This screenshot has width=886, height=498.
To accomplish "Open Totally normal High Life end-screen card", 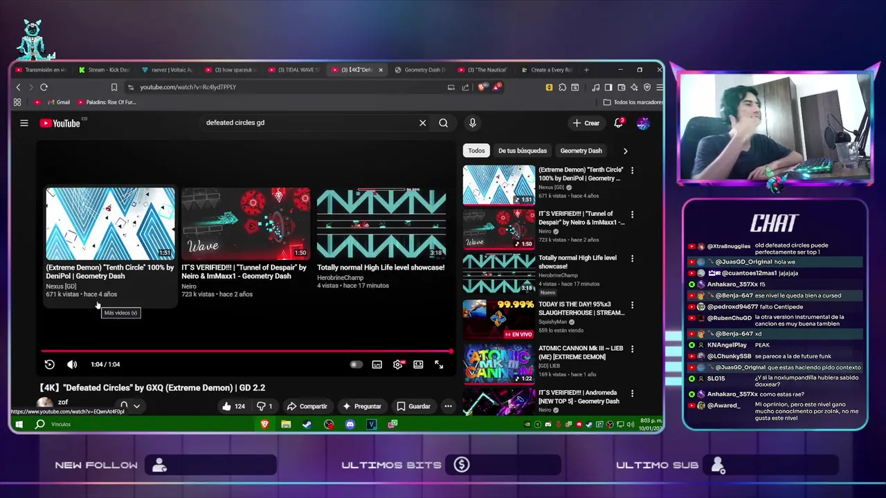I will 381,239.
